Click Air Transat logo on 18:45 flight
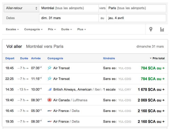Screen dimensions: 171x129 click(x=50, y=68)
